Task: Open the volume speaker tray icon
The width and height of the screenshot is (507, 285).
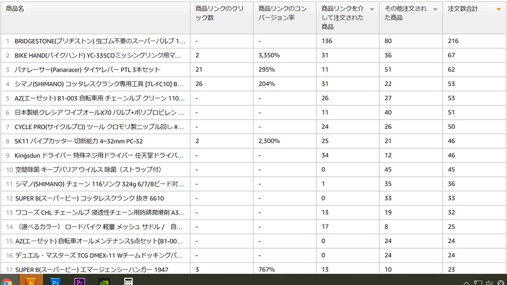Action: point(490,283)
